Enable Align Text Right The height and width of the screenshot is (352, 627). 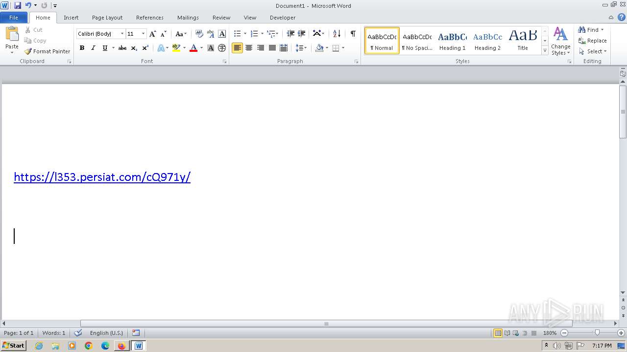click(x=261, y=48)
